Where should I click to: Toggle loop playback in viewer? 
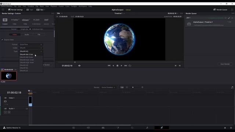[130, 66]
